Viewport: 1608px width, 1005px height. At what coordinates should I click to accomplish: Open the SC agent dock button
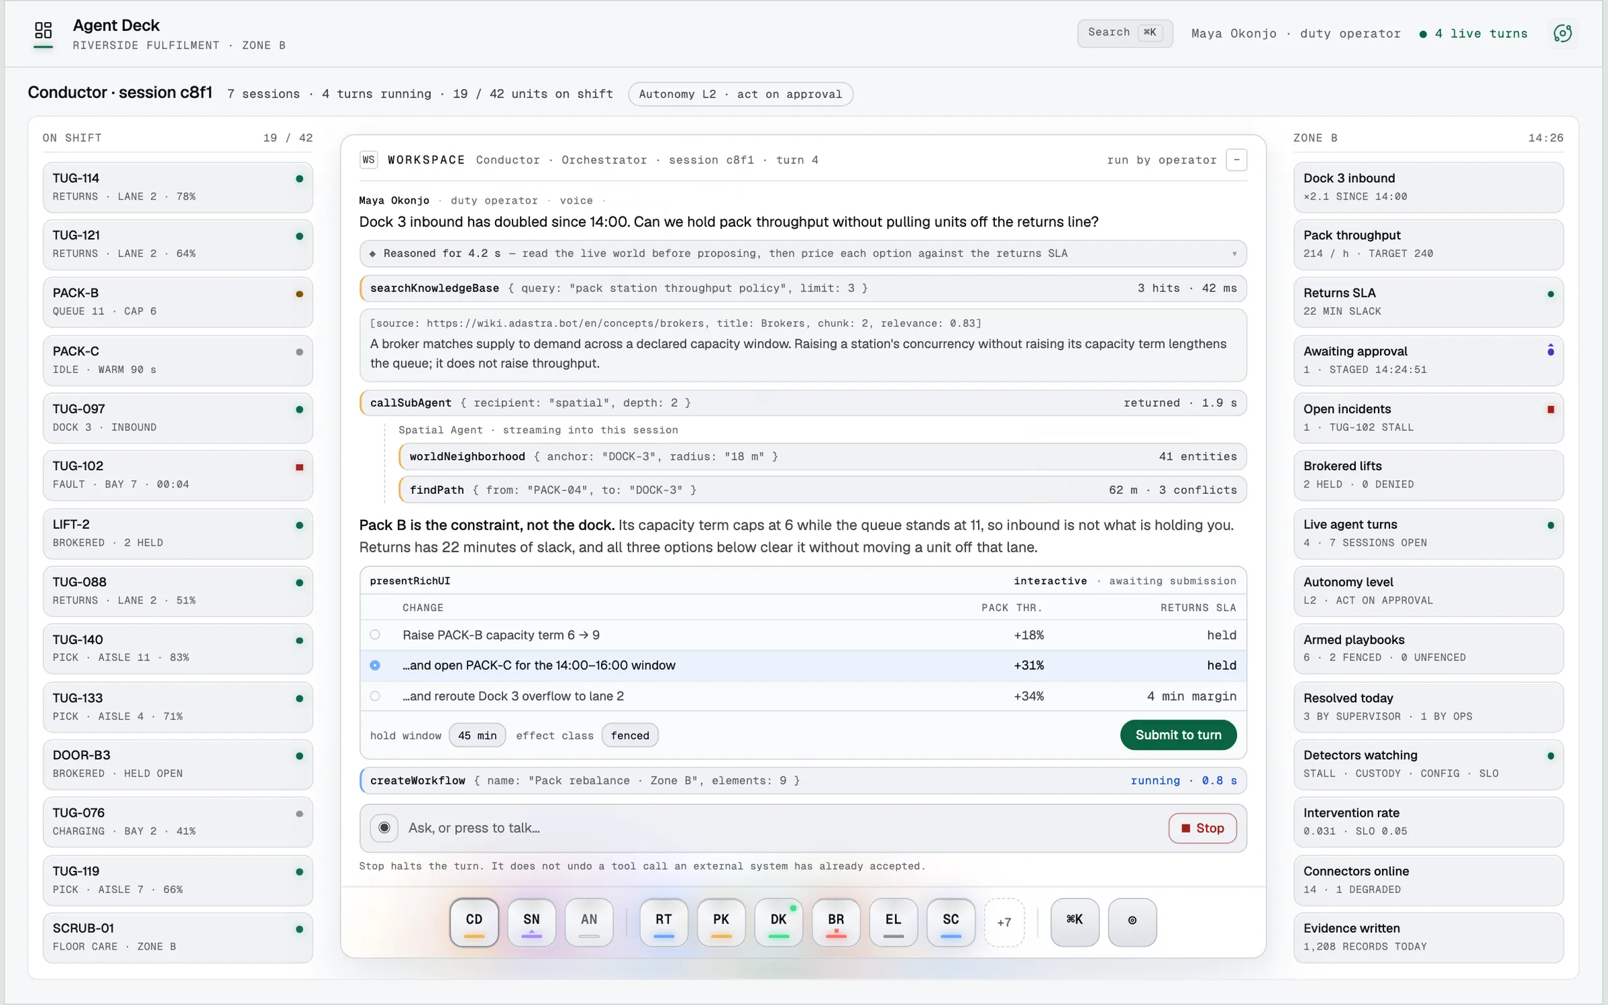coord(950,921)
